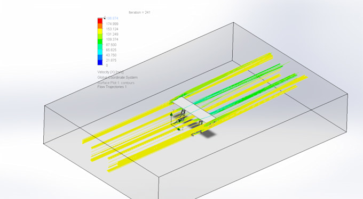
Task: Click the highlighted maximum legend value 196.874
Action: 112,18
